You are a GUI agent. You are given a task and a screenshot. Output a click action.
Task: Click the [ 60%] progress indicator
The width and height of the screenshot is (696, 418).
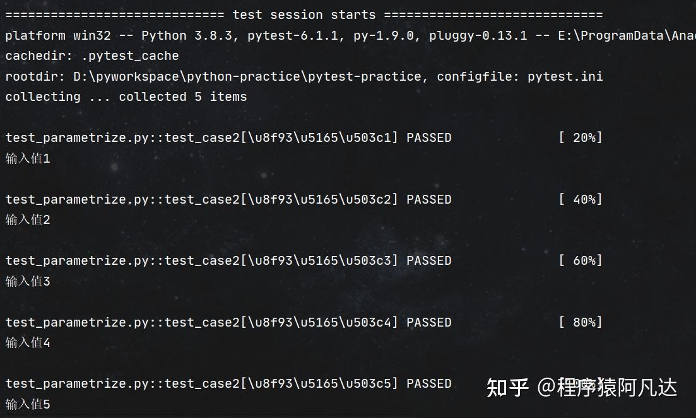click(x=581, y=260)
